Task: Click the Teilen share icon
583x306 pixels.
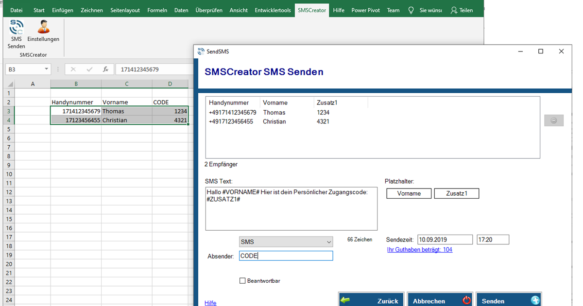Action: click(x=454, y=10)
